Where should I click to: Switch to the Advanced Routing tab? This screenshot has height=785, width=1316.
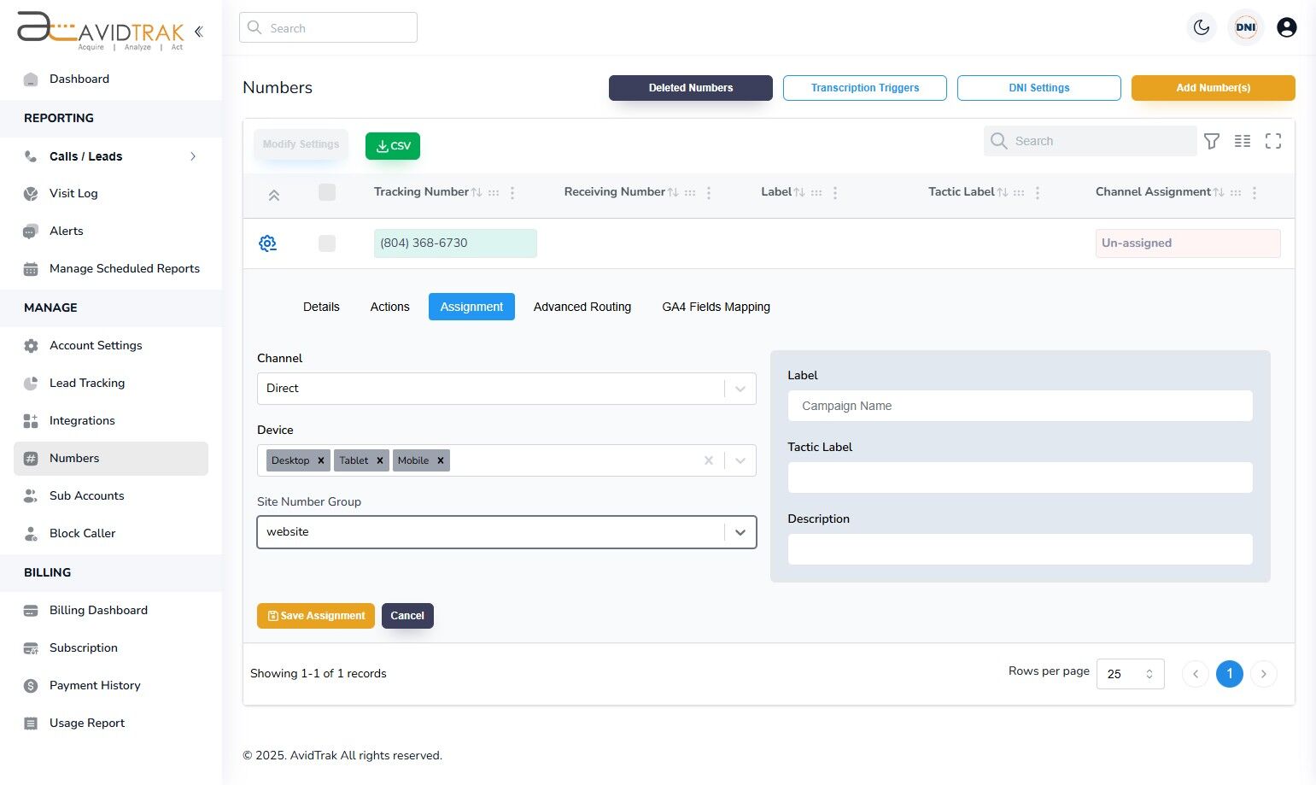tap(582, 307)
